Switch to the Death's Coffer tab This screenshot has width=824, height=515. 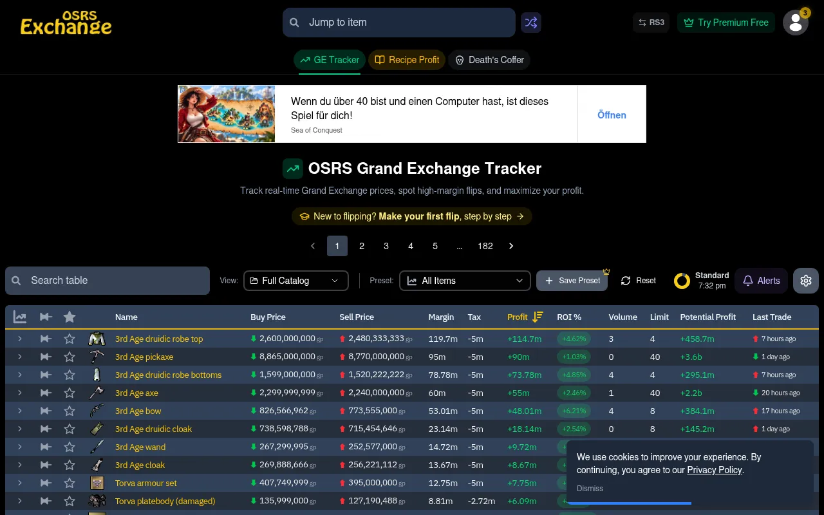click(x=489, y=60)
